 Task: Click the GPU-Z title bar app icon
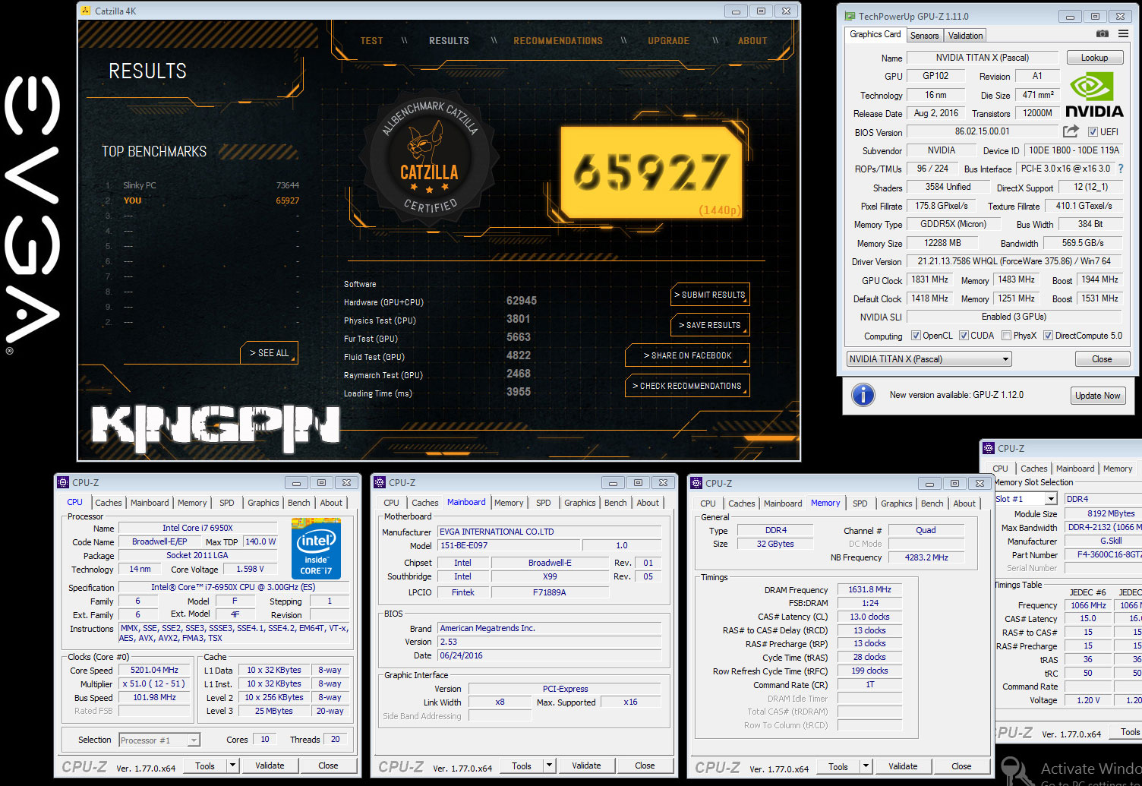[x=849, y=16]
